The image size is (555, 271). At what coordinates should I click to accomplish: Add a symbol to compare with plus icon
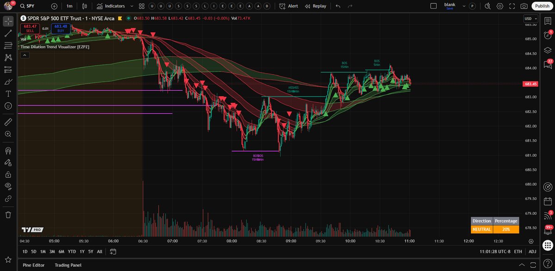tap(54, 6)
